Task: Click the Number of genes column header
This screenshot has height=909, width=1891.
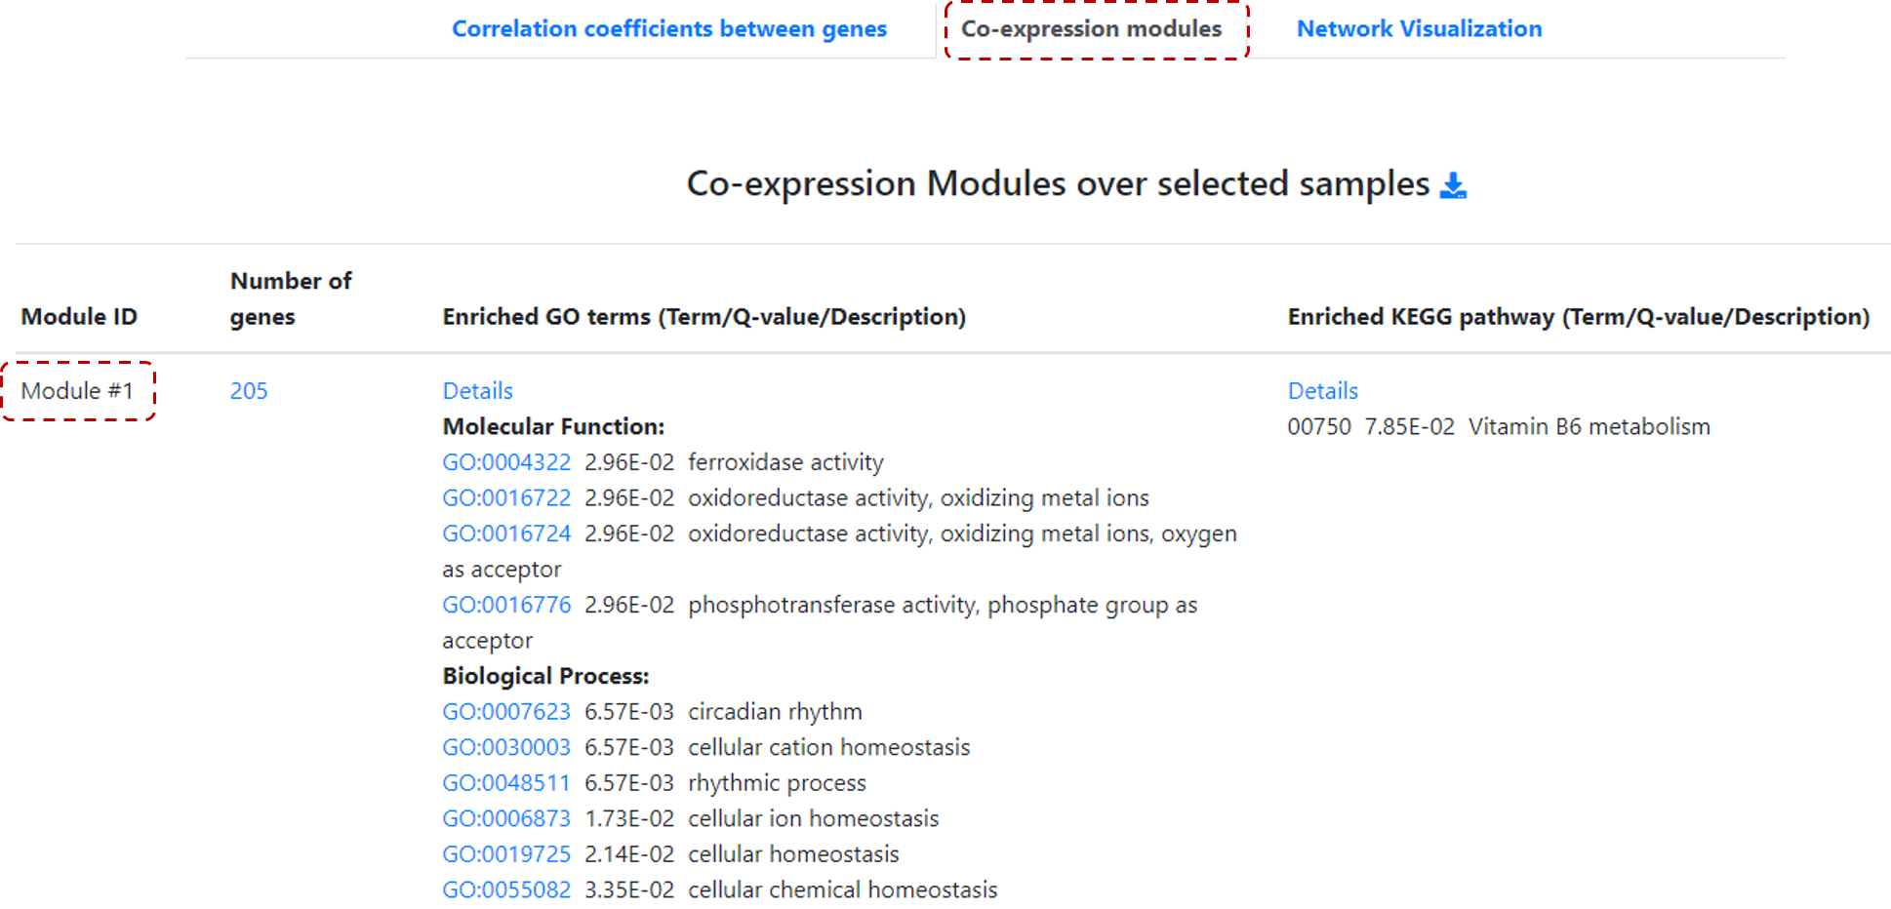Action: [291, 298]
